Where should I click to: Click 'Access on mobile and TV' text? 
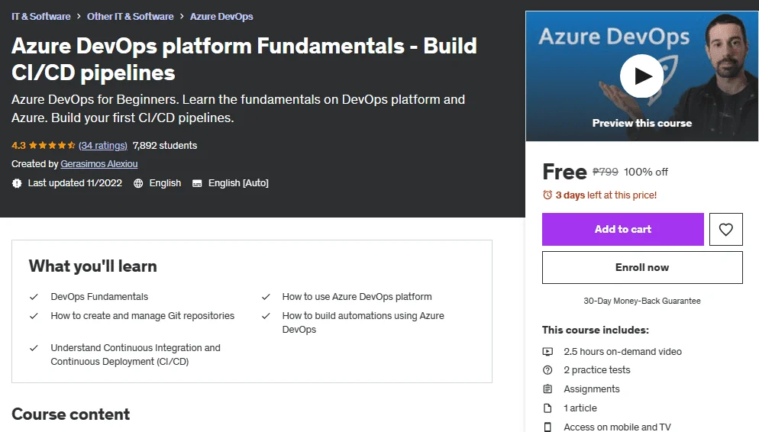(617, 427)
